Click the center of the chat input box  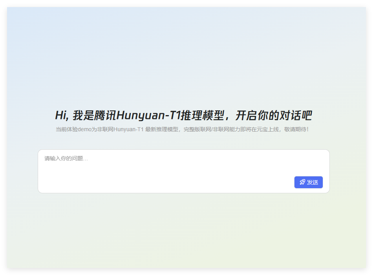183,171
